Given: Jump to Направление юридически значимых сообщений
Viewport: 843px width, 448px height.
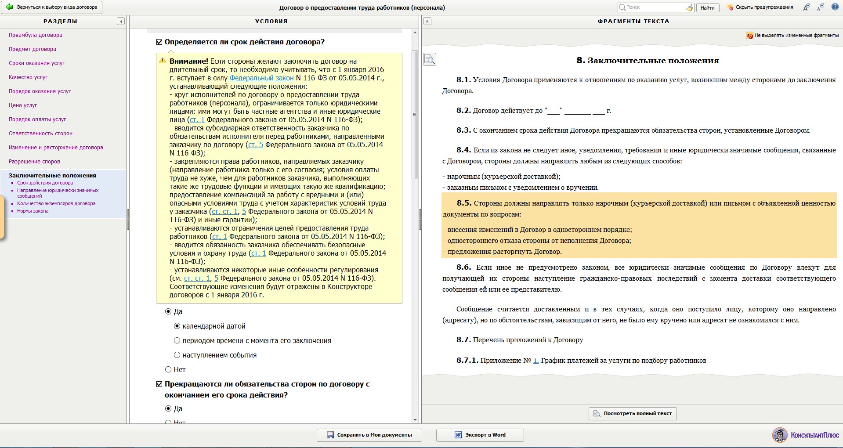Looking at the screenshot, I should (x=58, y=193).
